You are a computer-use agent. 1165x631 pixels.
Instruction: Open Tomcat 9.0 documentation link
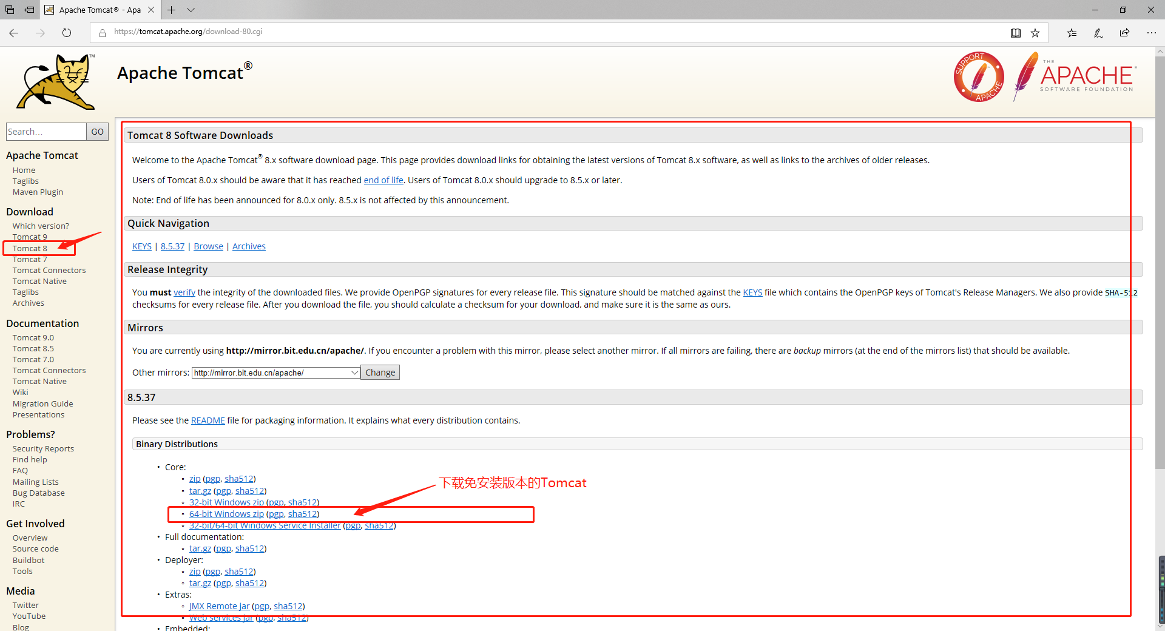point(33,338)
